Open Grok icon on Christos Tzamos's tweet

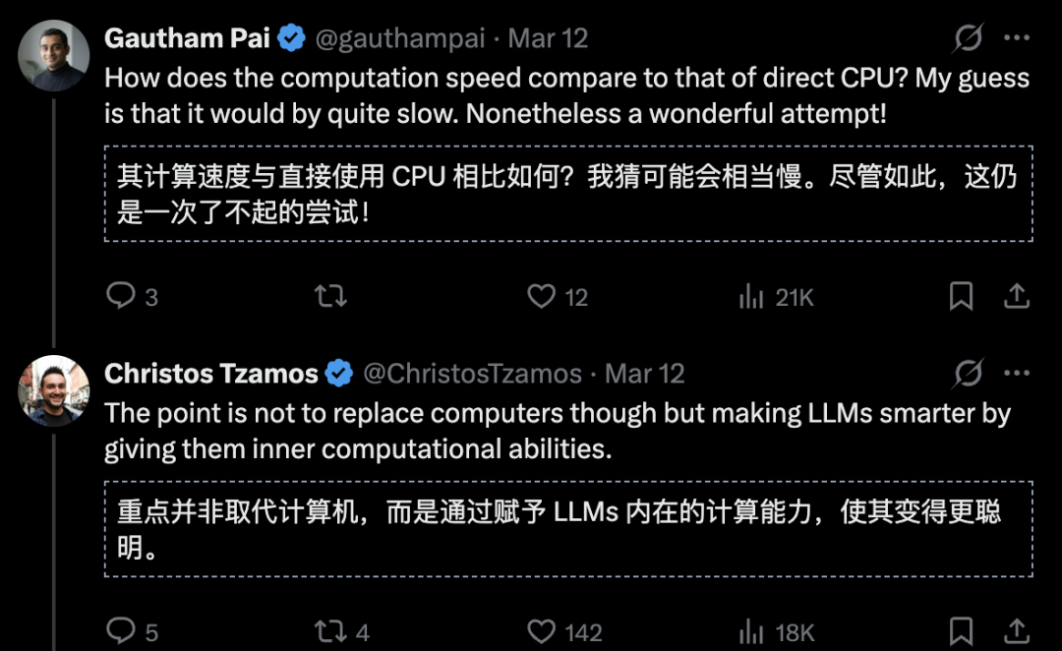tap(969, 374)
